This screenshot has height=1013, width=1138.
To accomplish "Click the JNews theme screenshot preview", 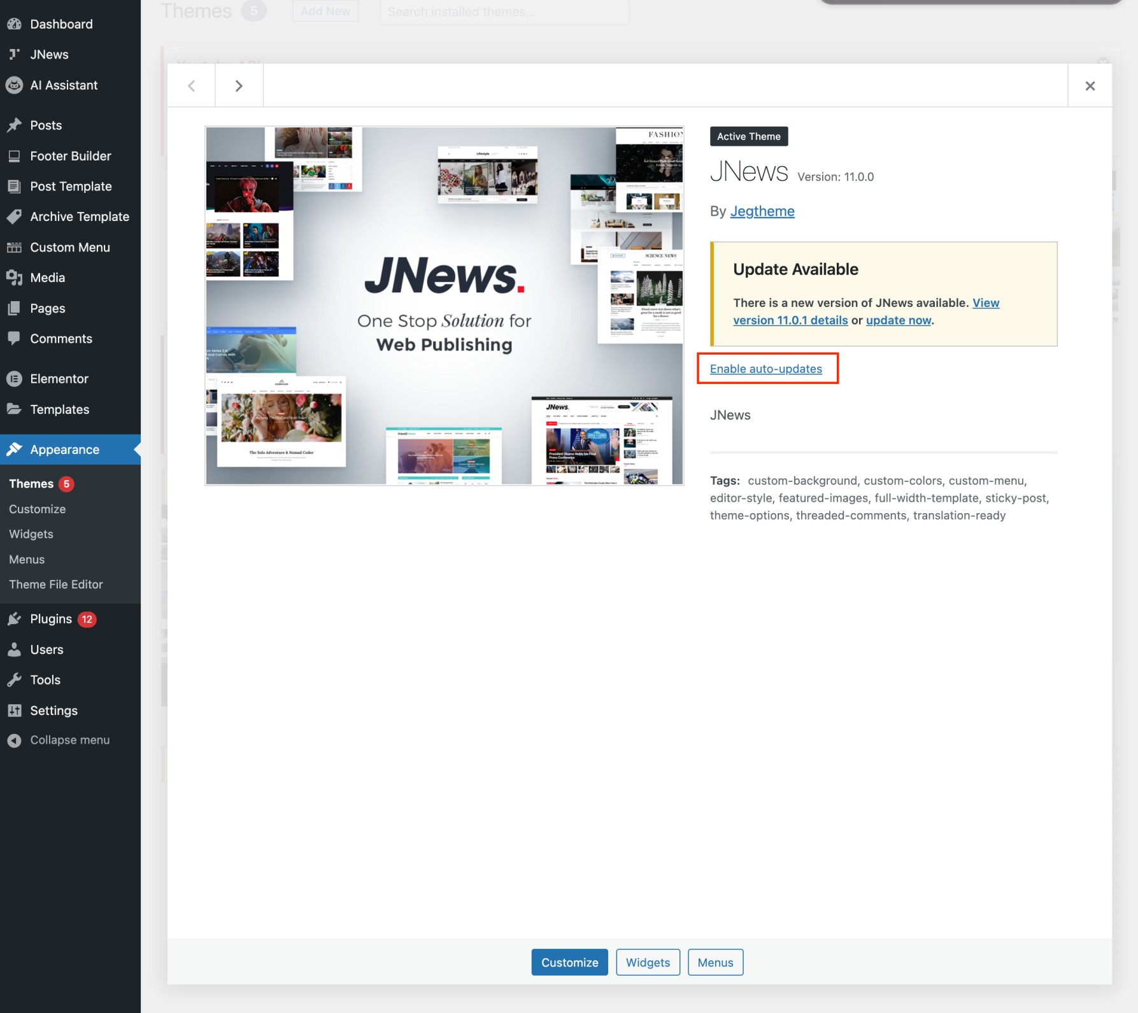I will coord(444,306).
